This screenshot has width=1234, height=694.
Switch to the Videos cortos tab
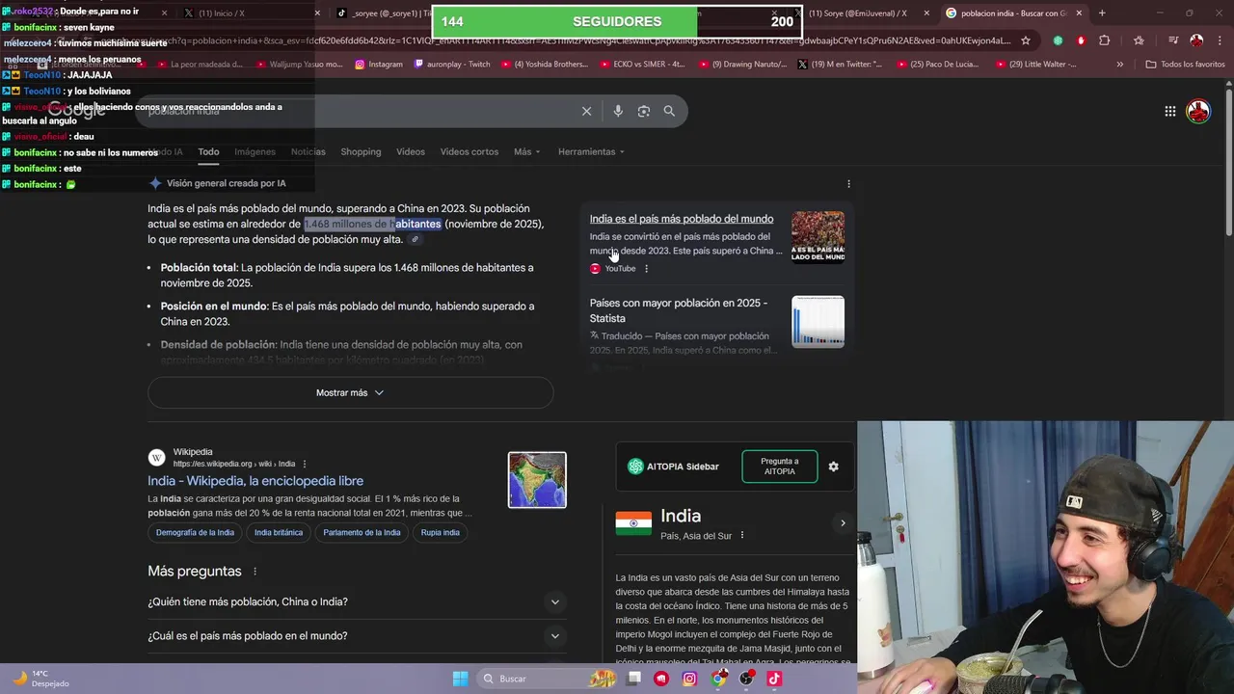pos(469,152)
